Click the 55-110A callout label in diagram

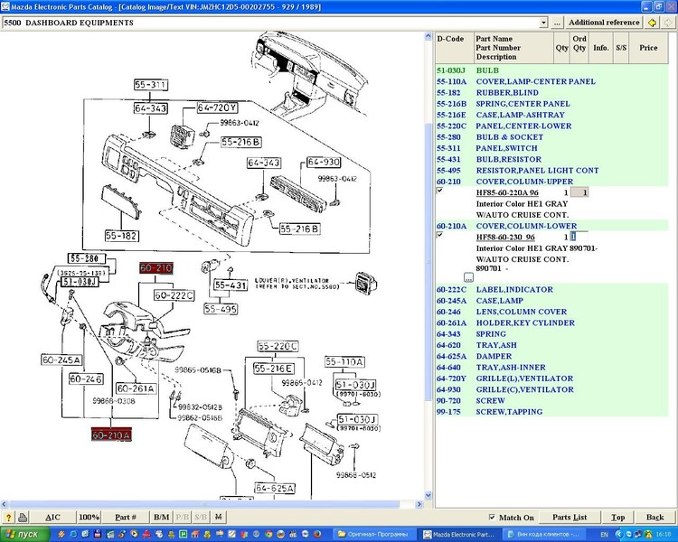click(344, 361)
